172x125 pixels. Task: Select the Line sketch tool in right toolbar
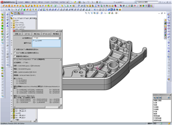point(169,20)
